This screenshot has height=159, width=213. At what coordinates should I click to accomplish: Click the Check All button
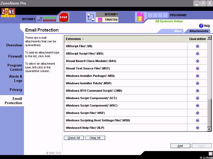pyautogui.click(x=74, y=138)
